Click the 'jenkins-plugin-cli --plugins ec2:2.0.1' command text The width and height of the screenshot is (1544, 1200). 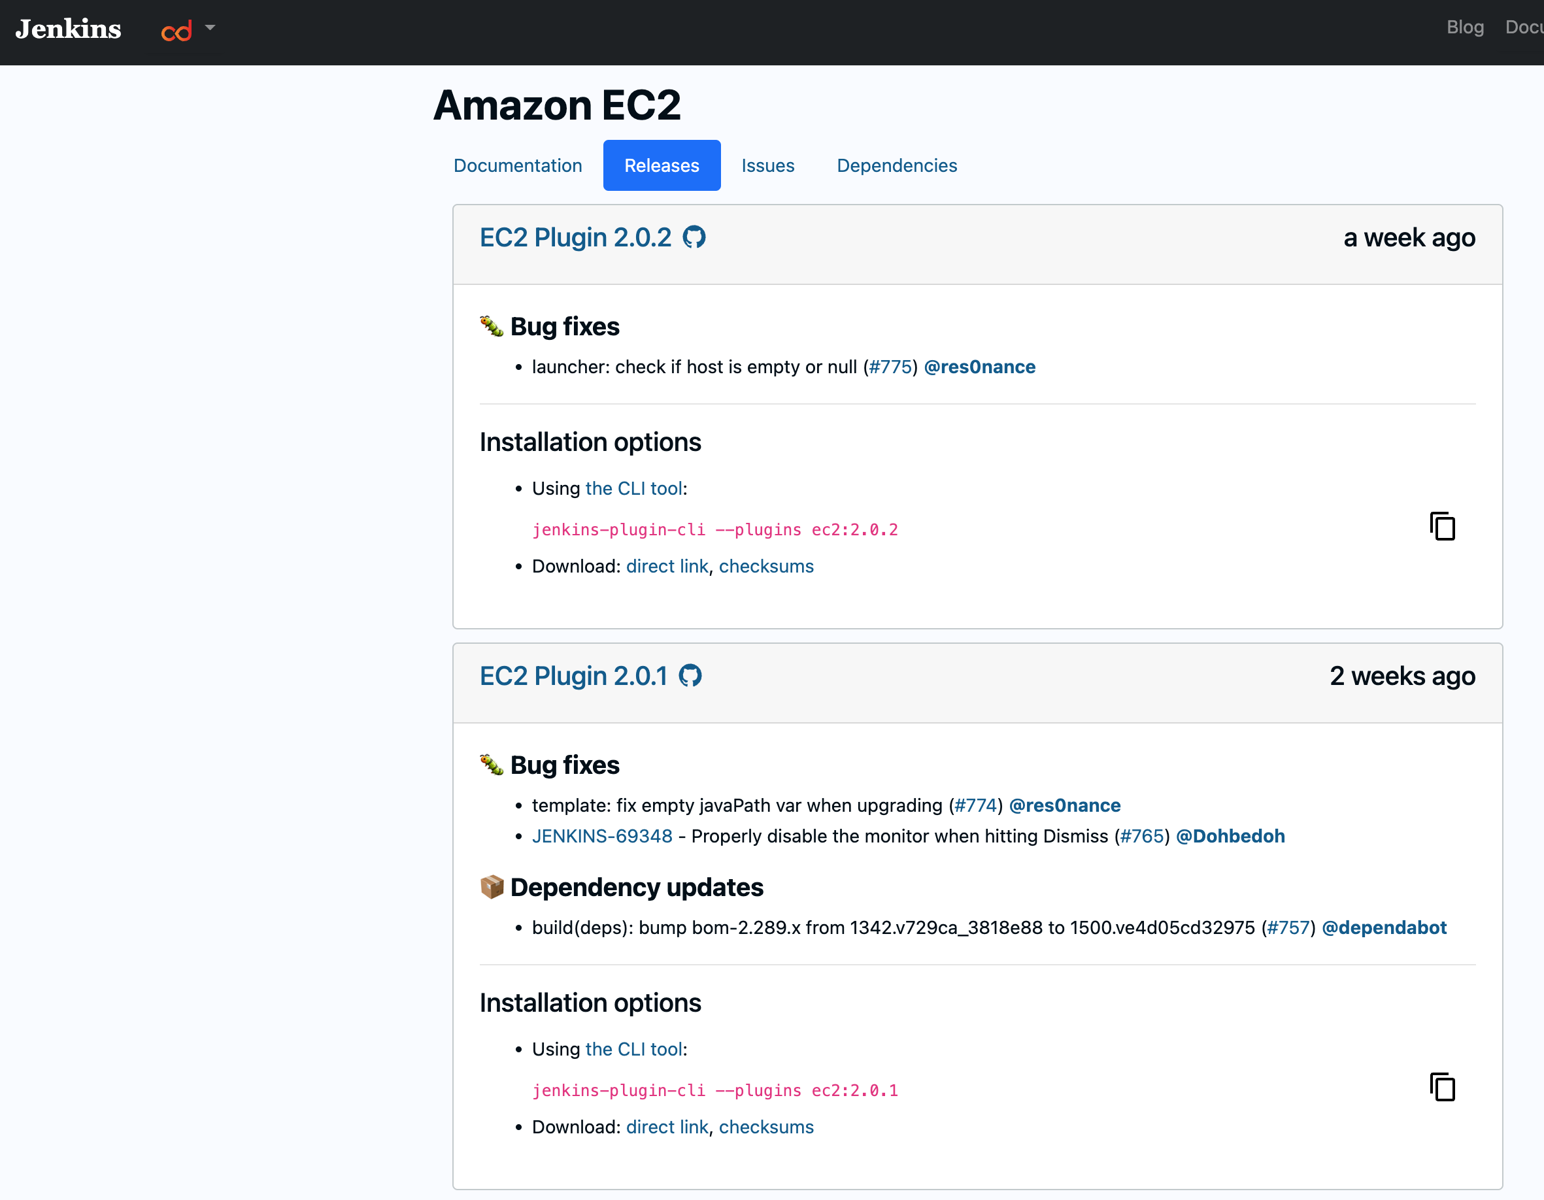[x=714, y=1090]
